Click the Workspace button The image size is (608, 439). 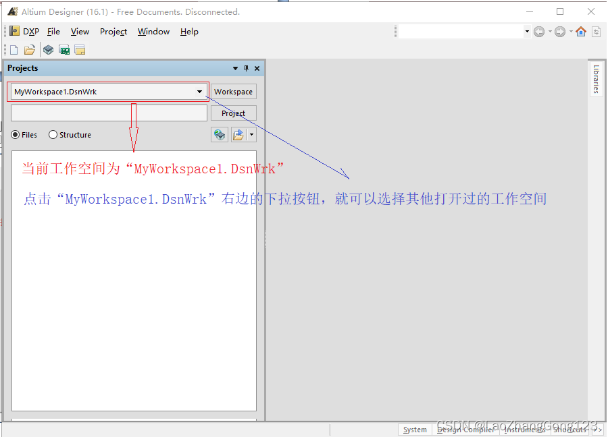click(234, 92)
